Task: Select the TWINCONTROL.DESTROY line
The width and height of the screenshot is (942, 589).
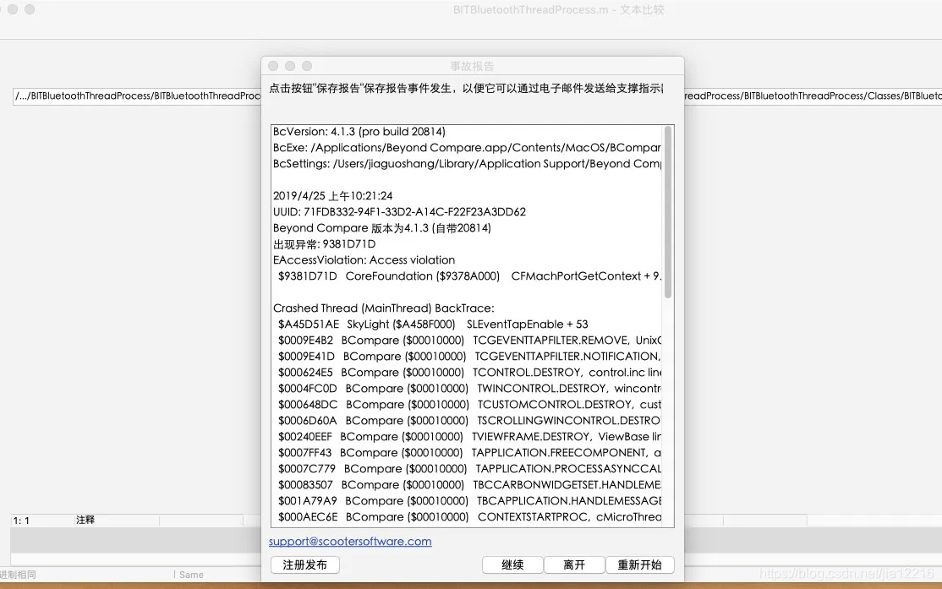Action: coord(469,389)
